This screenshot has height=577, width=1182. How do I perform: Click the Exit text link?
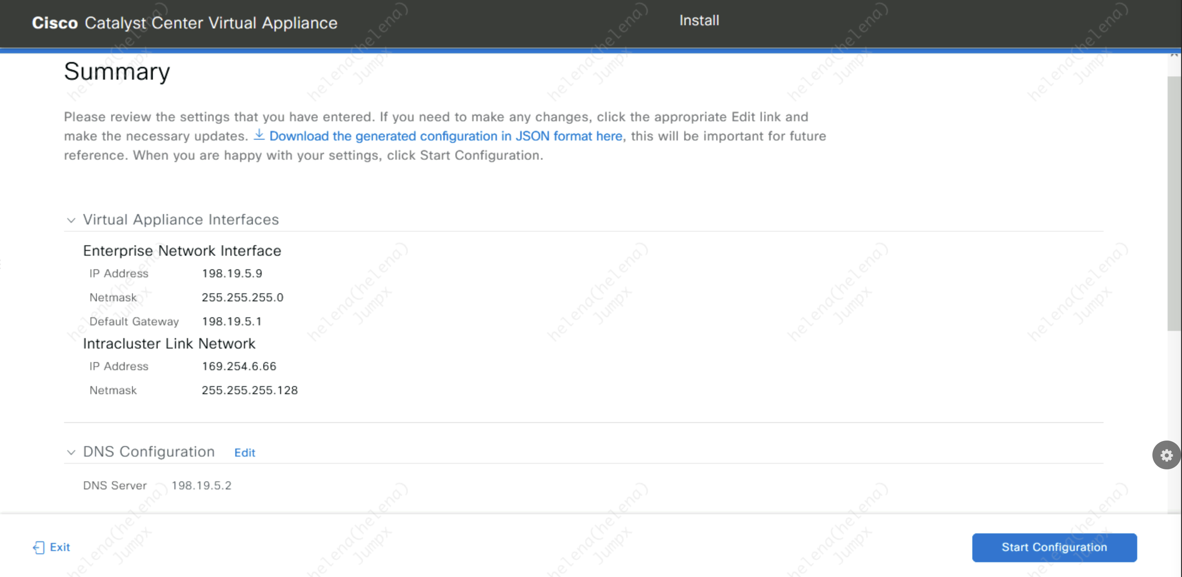[60, 547]
